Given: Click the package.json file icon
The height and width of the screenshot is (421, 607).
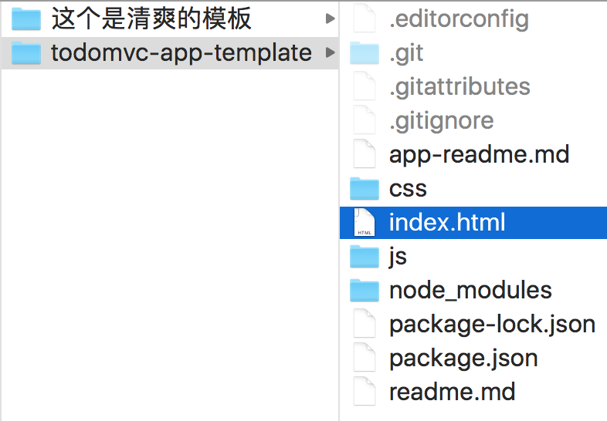Looking at the screenshot, I should pos(365,358).
